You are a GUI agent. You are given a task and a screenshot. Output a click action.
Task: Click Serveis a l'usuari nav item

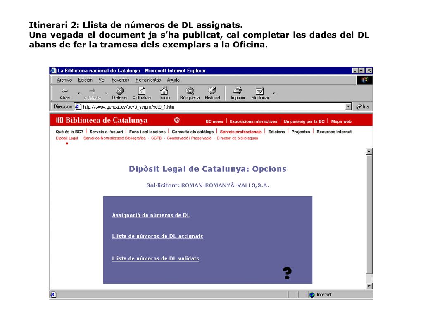pos(106,132)
